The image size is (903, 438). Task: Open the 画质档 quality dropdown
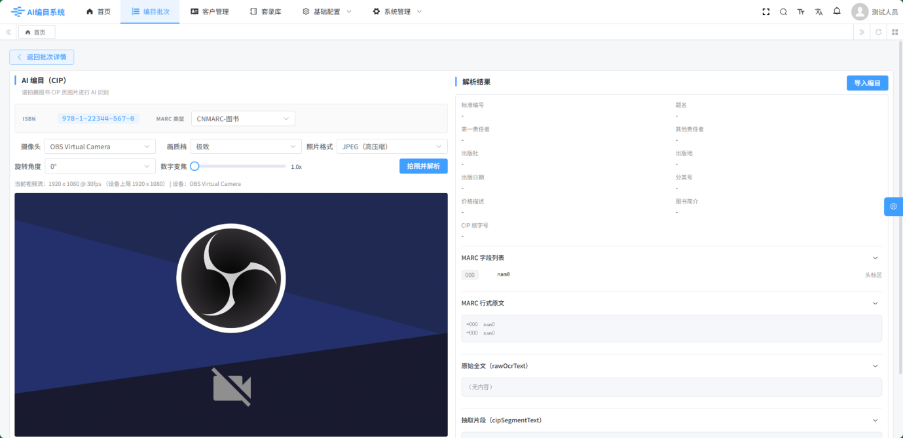[246, 147]
